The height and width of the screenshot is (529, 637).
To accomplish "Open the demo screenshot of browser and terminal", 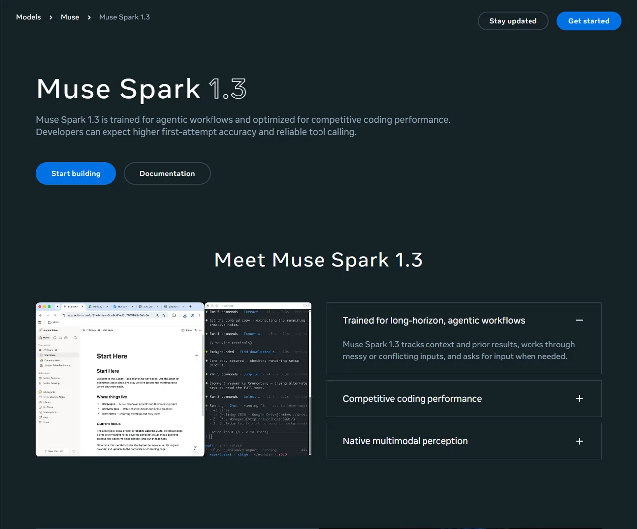I will (x=174, y=379).
